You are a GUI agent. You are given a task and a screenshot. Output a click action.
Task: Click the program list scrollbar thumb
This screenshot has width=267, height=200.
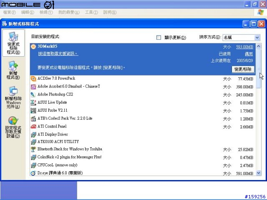click(259, 69)
